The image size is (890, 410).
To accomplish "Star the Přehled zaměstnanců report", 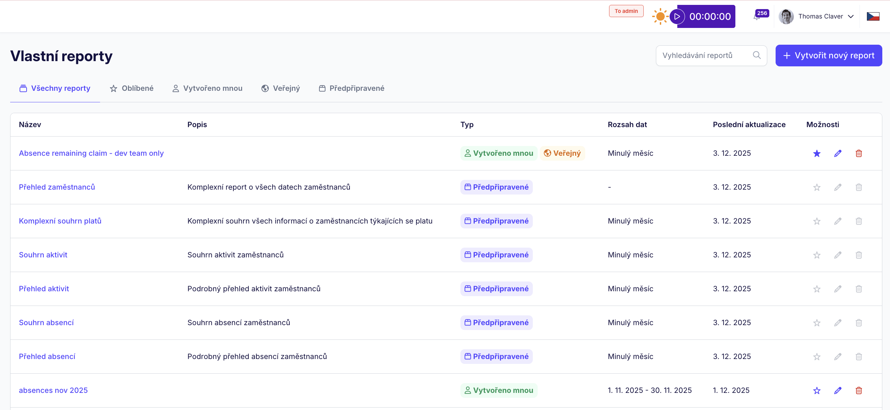I will tap(817, 187).
